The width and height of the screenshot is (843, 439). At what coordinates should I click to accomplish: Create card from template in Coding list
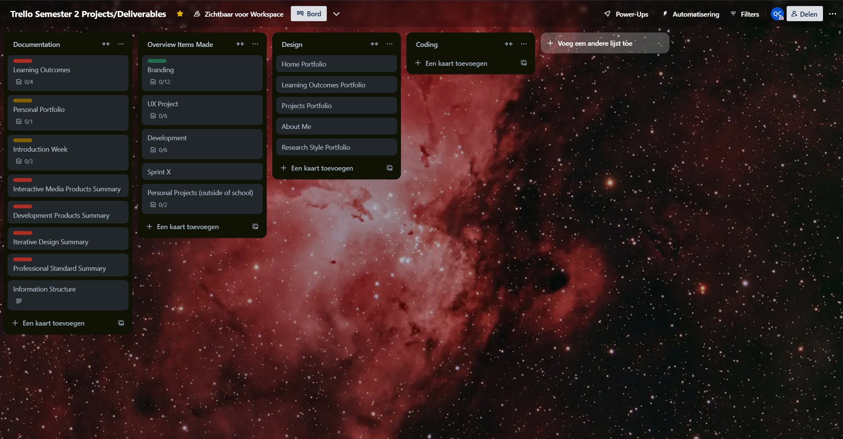tap(524, 63)
